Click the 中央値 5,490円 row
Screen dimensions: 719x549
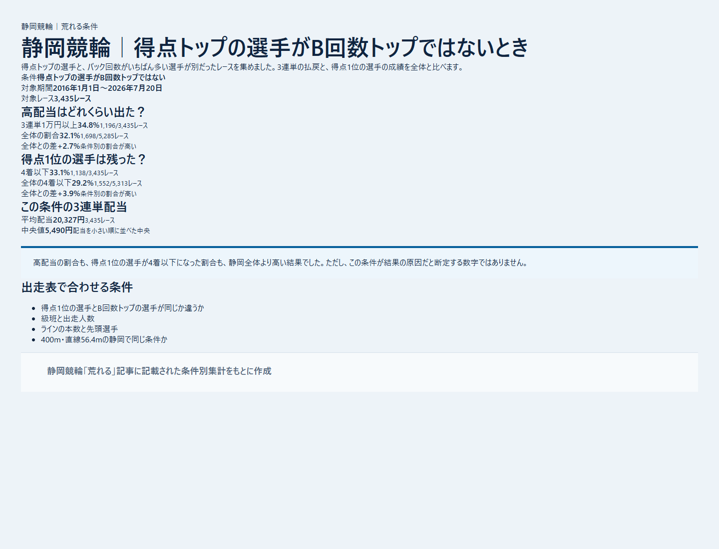click(x=86, y=231)
